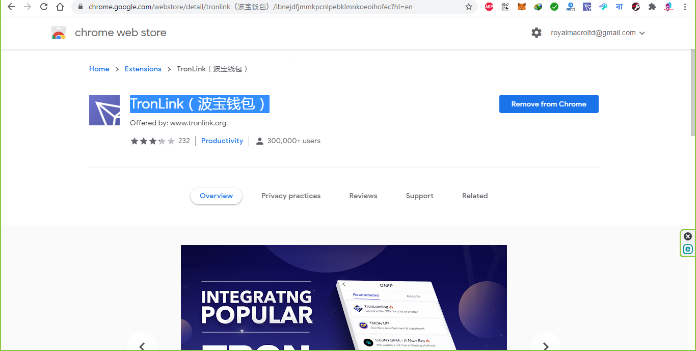The width and height of the screenshot is (696, 351).
Task: Open the Support tab
Action: (419, 196)
